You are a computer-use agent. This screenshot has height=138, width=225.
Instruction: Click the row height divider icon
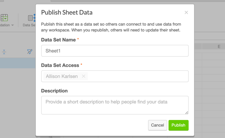point(4,52)
